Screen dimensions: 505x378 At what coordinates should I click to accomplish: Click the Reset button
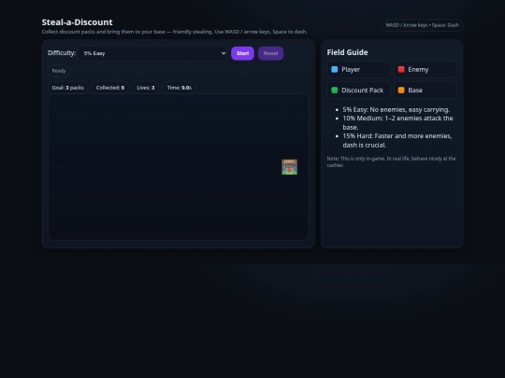pyautogui.click(x=270, y=53)
